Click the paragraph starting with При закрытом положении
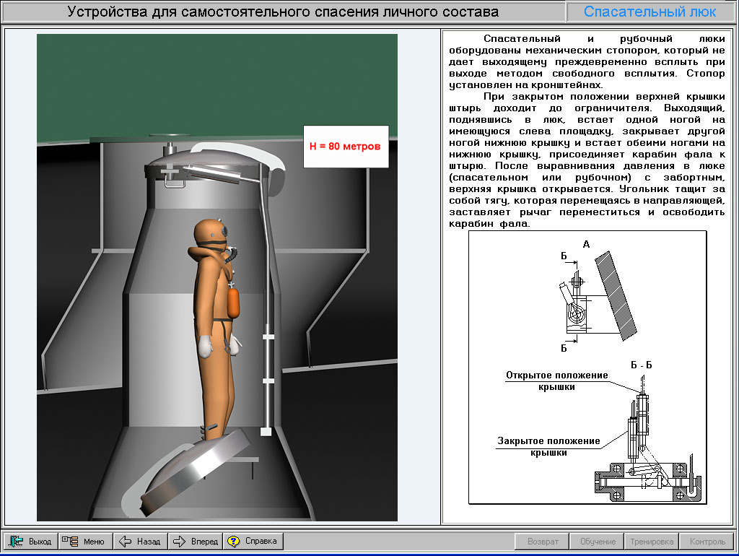Image resolution: width=739 pixels, height=556 pixels. tap(587, 160)
